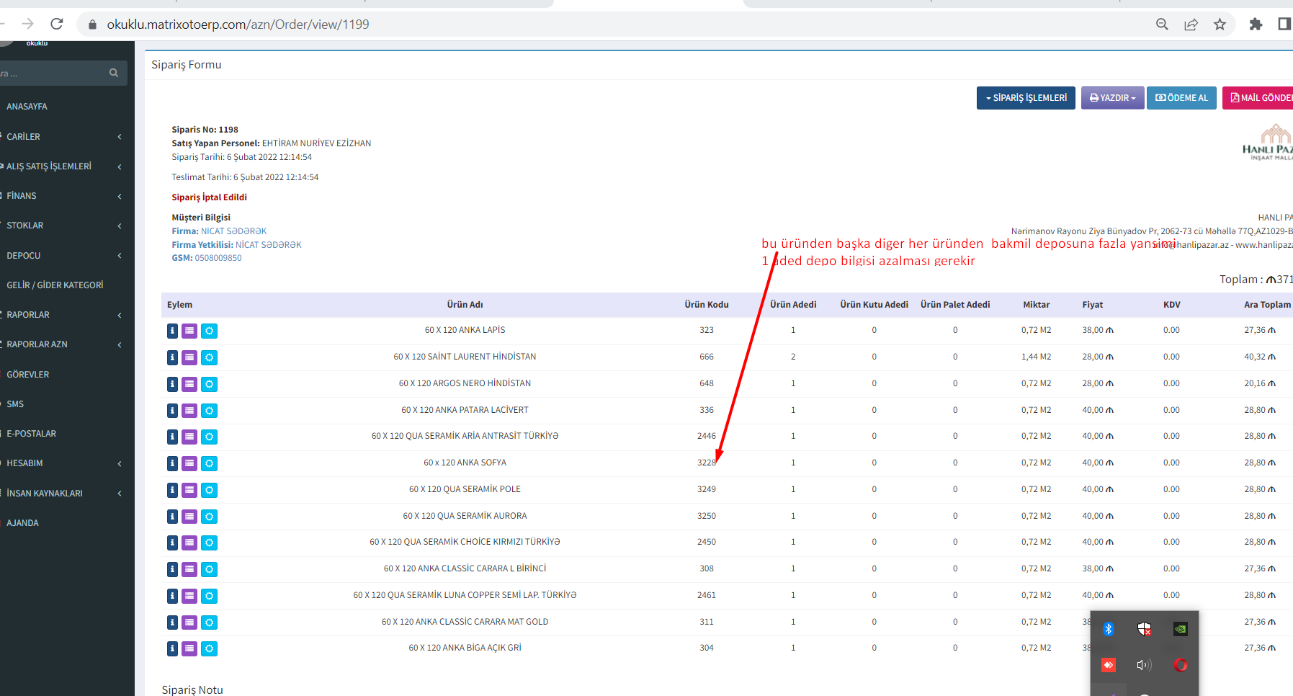Click info icon for 60 X 120 ANKA LAPİS row
Image resolution: width=1293 pixels, height=696 pixels.
pos(172,331)
